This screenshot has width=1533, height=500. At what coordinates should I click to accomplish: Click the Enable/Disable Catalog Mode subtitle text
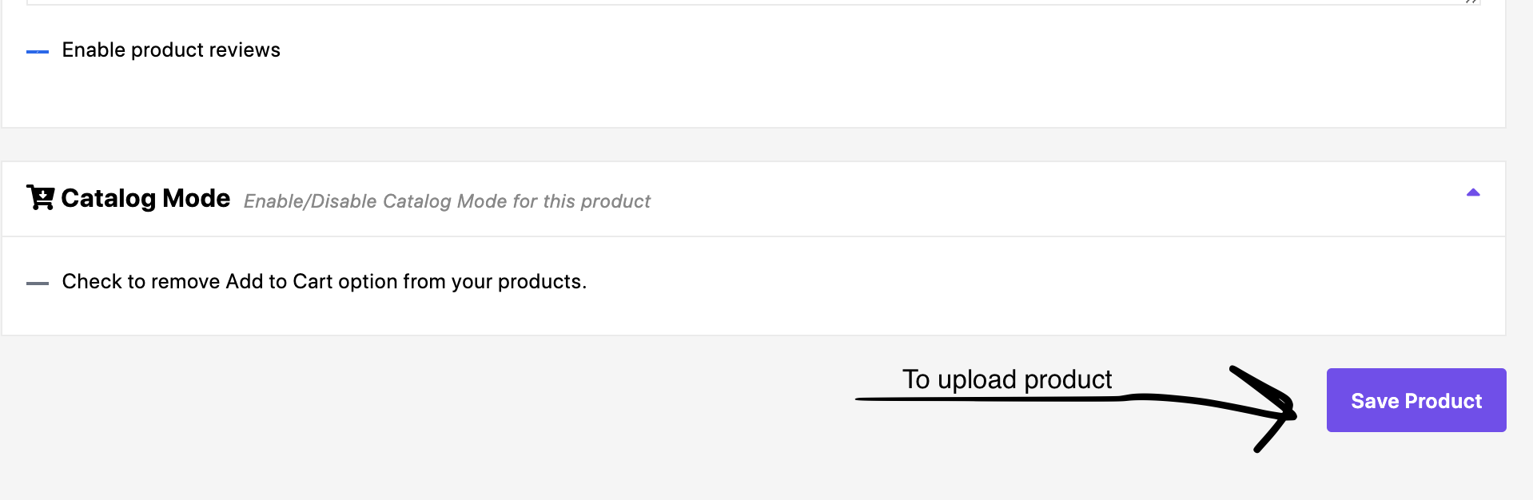coord(447,201)
